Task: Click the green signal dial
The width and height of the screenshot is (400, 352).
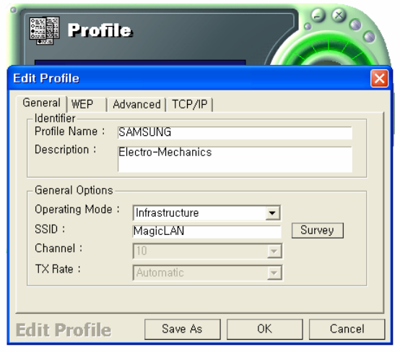Action: [329, 52]
